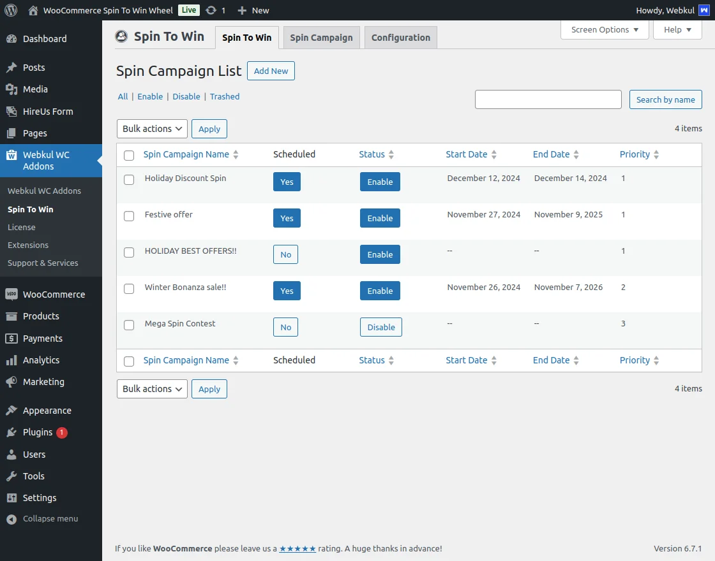Click the Collapse menu arrow icon
This screenshot has width=715, height=561.
click(x=11, y=519)
